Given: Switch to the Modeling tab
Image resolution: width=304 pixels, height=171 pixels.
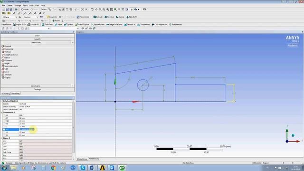Looking at the screenshot, I should (x=15, y=94).
